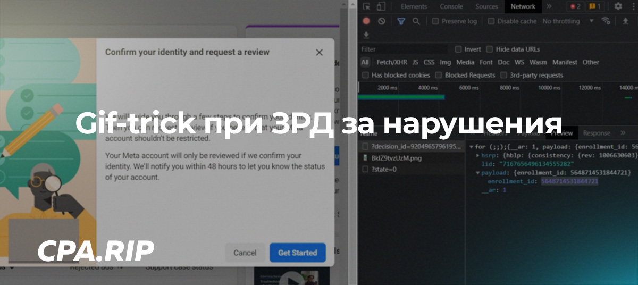This screenshot has width=638, height=285.
Task: Switch to the Elements tab
Action: click(414, 6)
